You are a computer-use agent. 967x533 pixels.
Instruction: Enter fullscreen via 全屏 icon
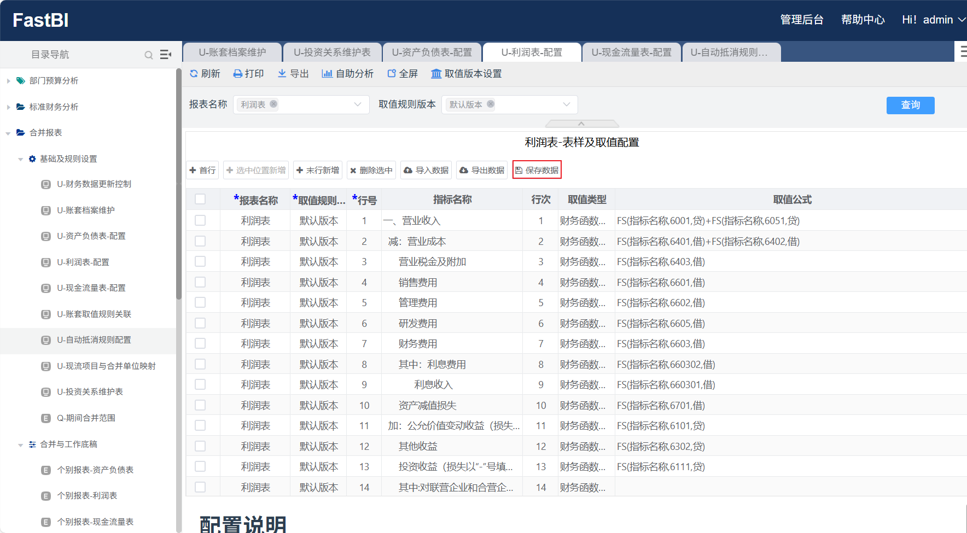392,74
